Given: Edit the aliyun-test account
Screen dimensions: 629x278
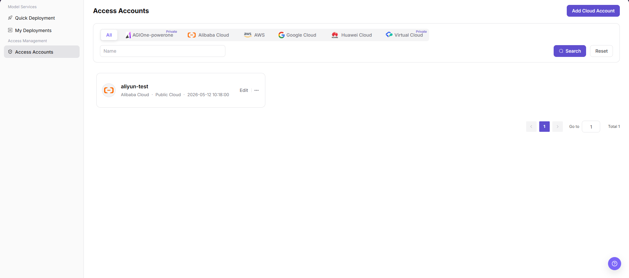Looking at the screenshot, I should [244, 90].
